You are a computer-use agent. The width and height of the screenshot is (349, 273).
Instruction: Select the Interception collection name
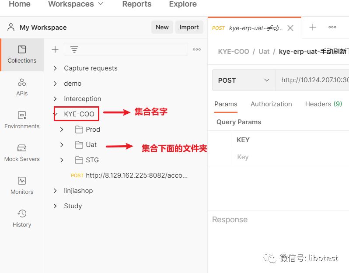click(x=82, y=98)
